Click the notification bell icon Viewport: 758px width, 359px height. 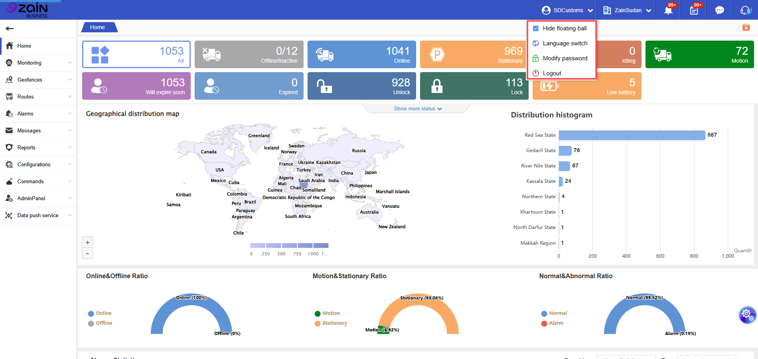click(x=668, y=11)
